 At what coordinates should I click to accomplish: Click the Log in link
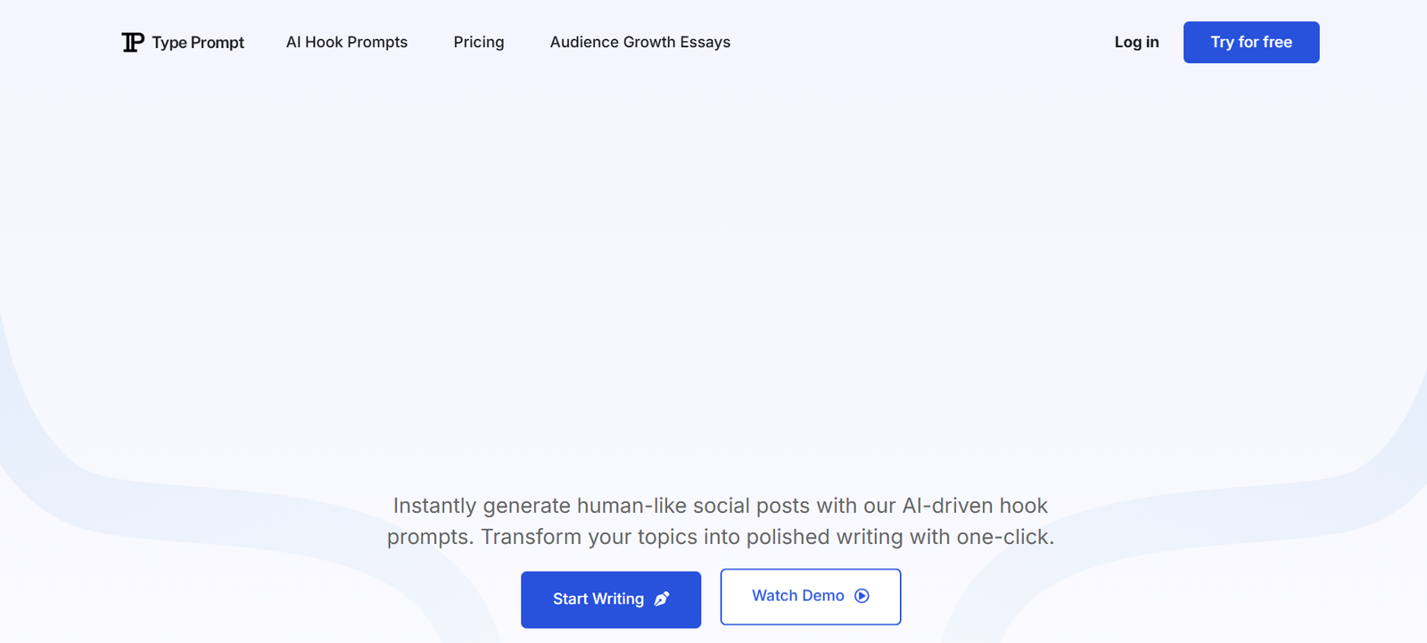[1136, 42]
